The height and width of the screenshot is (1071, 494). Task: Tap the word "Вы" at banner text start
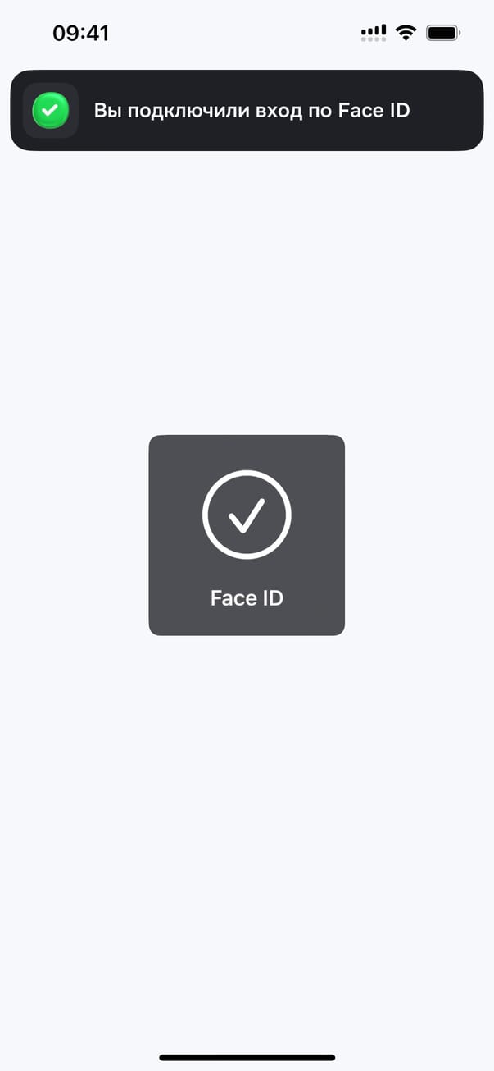coord(107,110)
